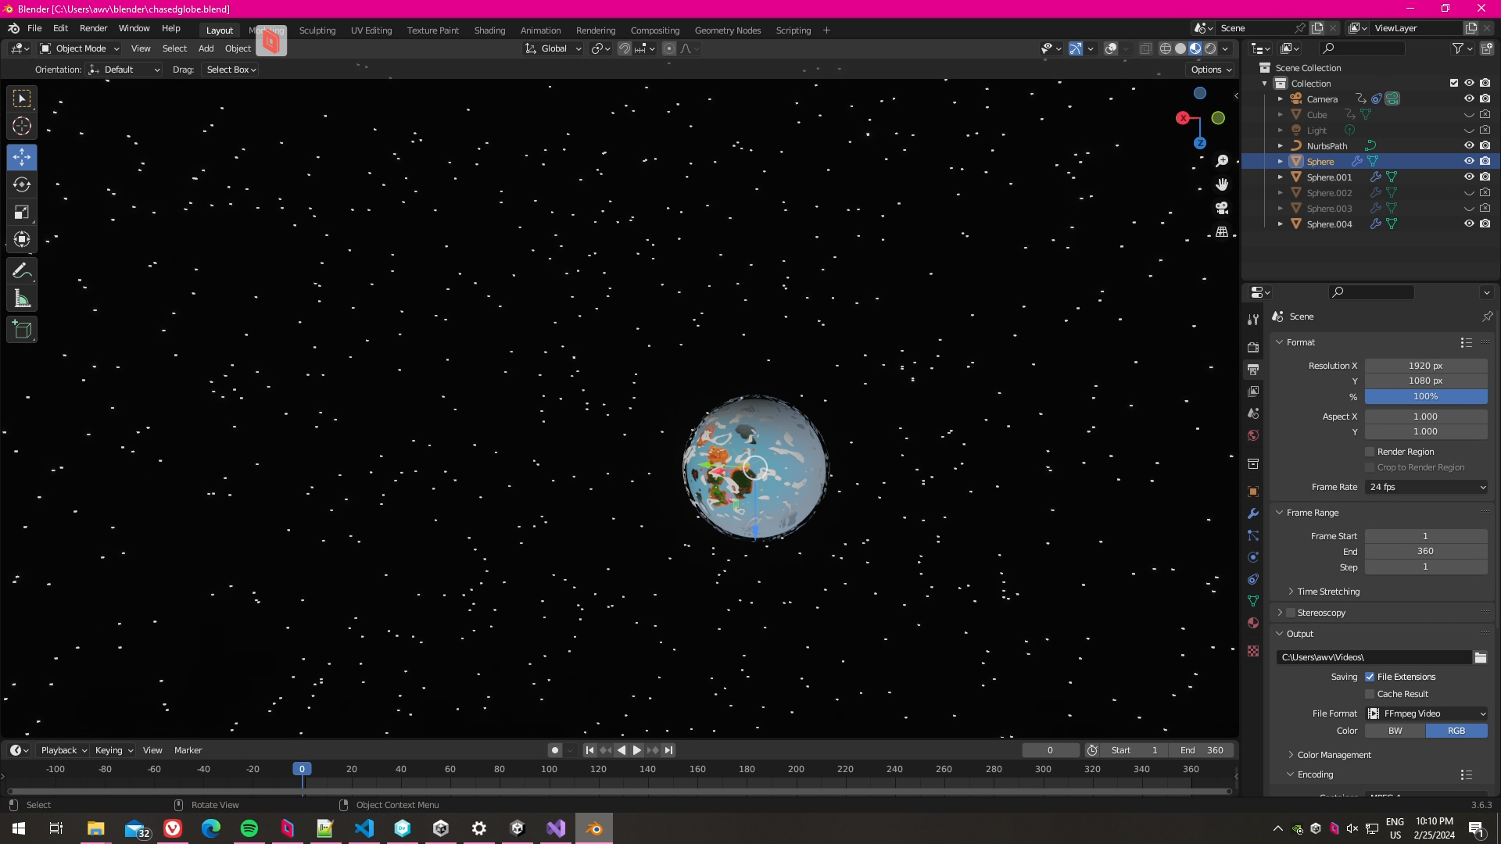
Task: Open the File Format FFmpeg Video dropdown
Action: 1427,713
